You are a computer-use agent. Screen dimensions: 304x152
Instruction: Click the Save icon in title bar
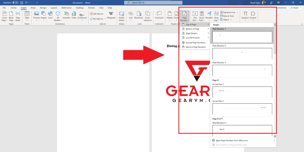(21, 3)
